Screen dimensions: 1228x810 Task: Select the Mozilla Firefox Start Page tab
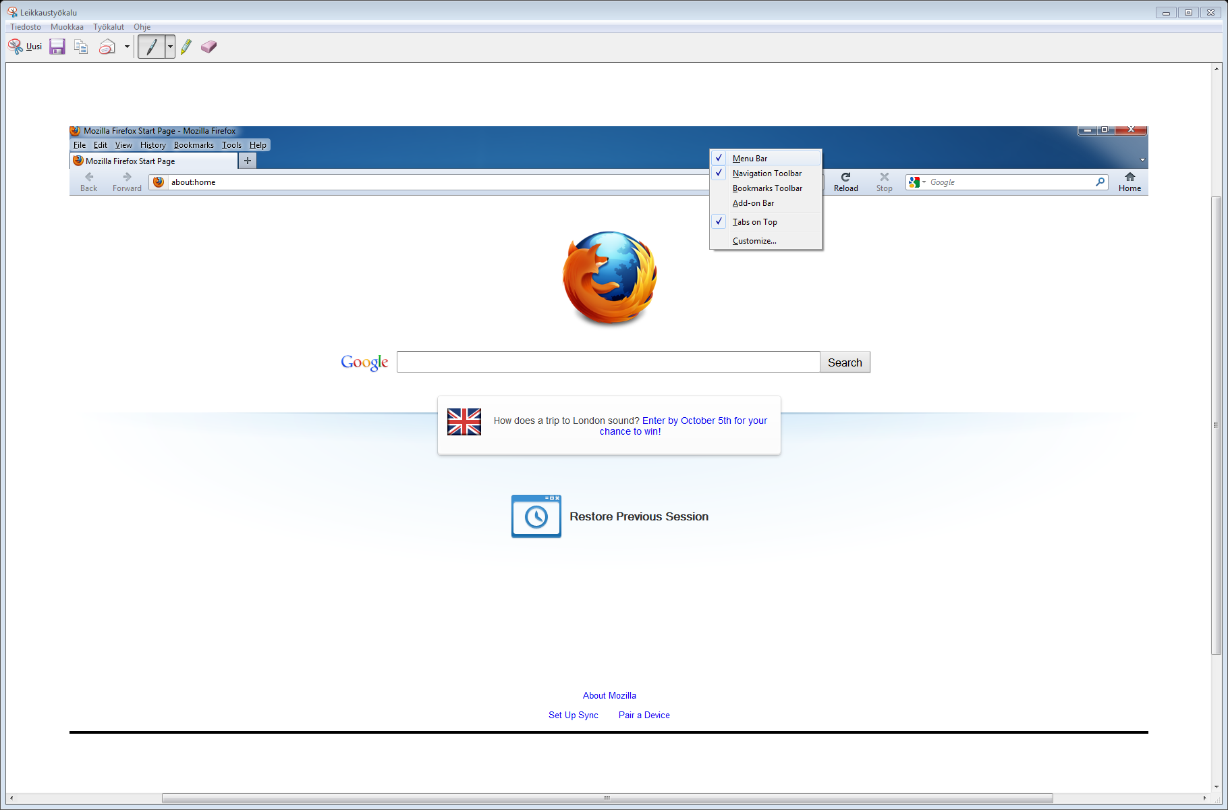pyautogui.click(x=154, y=161)
